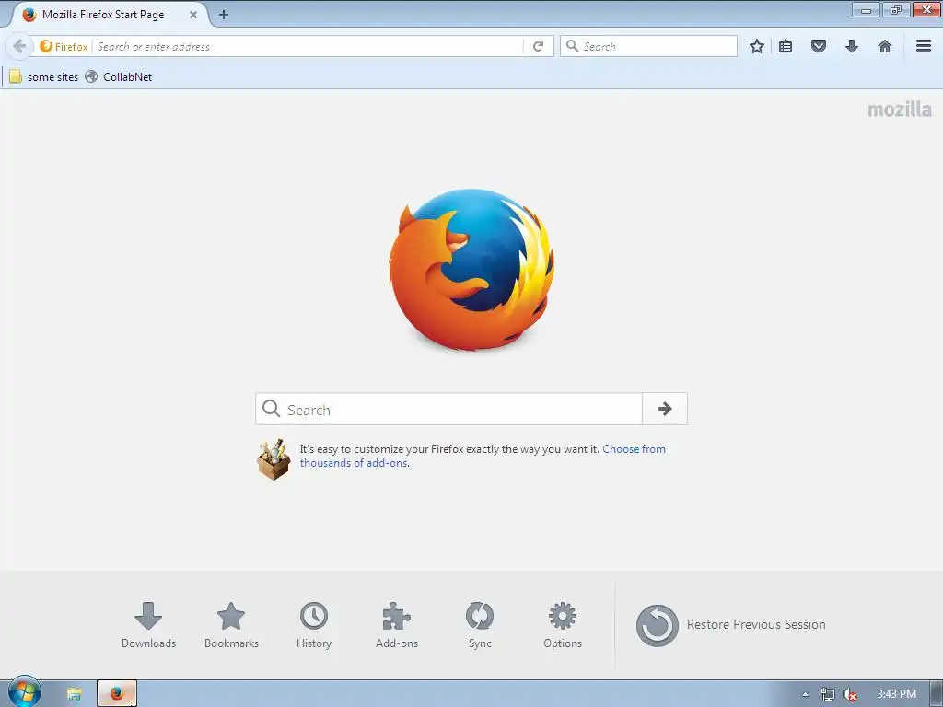Click Restore Previous Session button
Viewport: 943px width, 707px height.
tap(731, 625)
